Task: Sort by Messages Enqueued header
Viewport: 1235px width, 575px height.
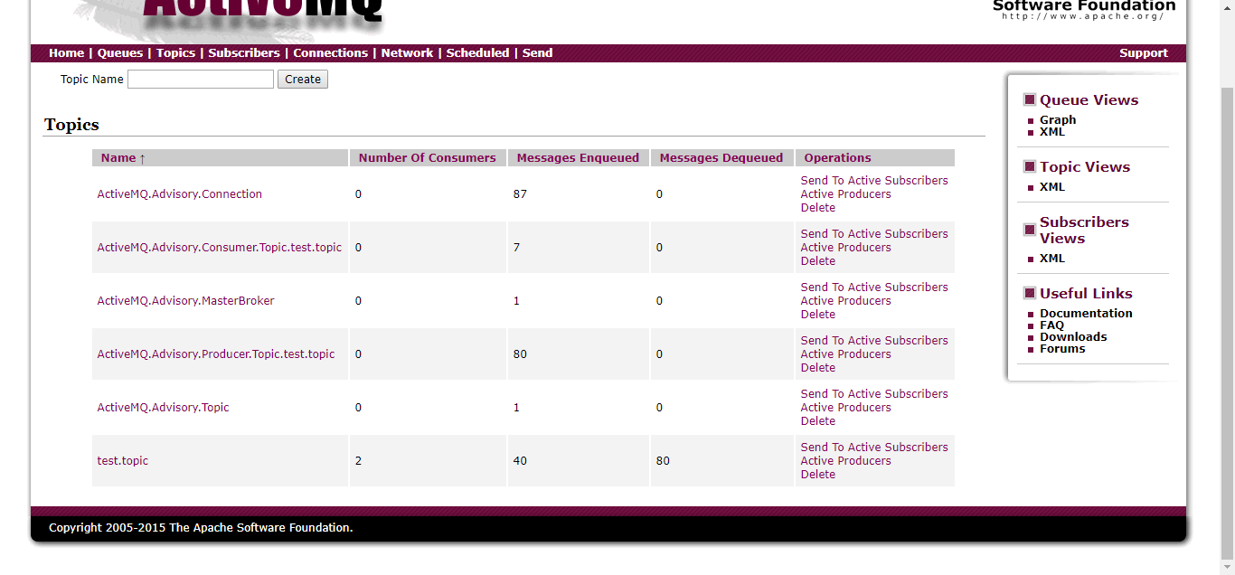Action: tap(578, 158)
